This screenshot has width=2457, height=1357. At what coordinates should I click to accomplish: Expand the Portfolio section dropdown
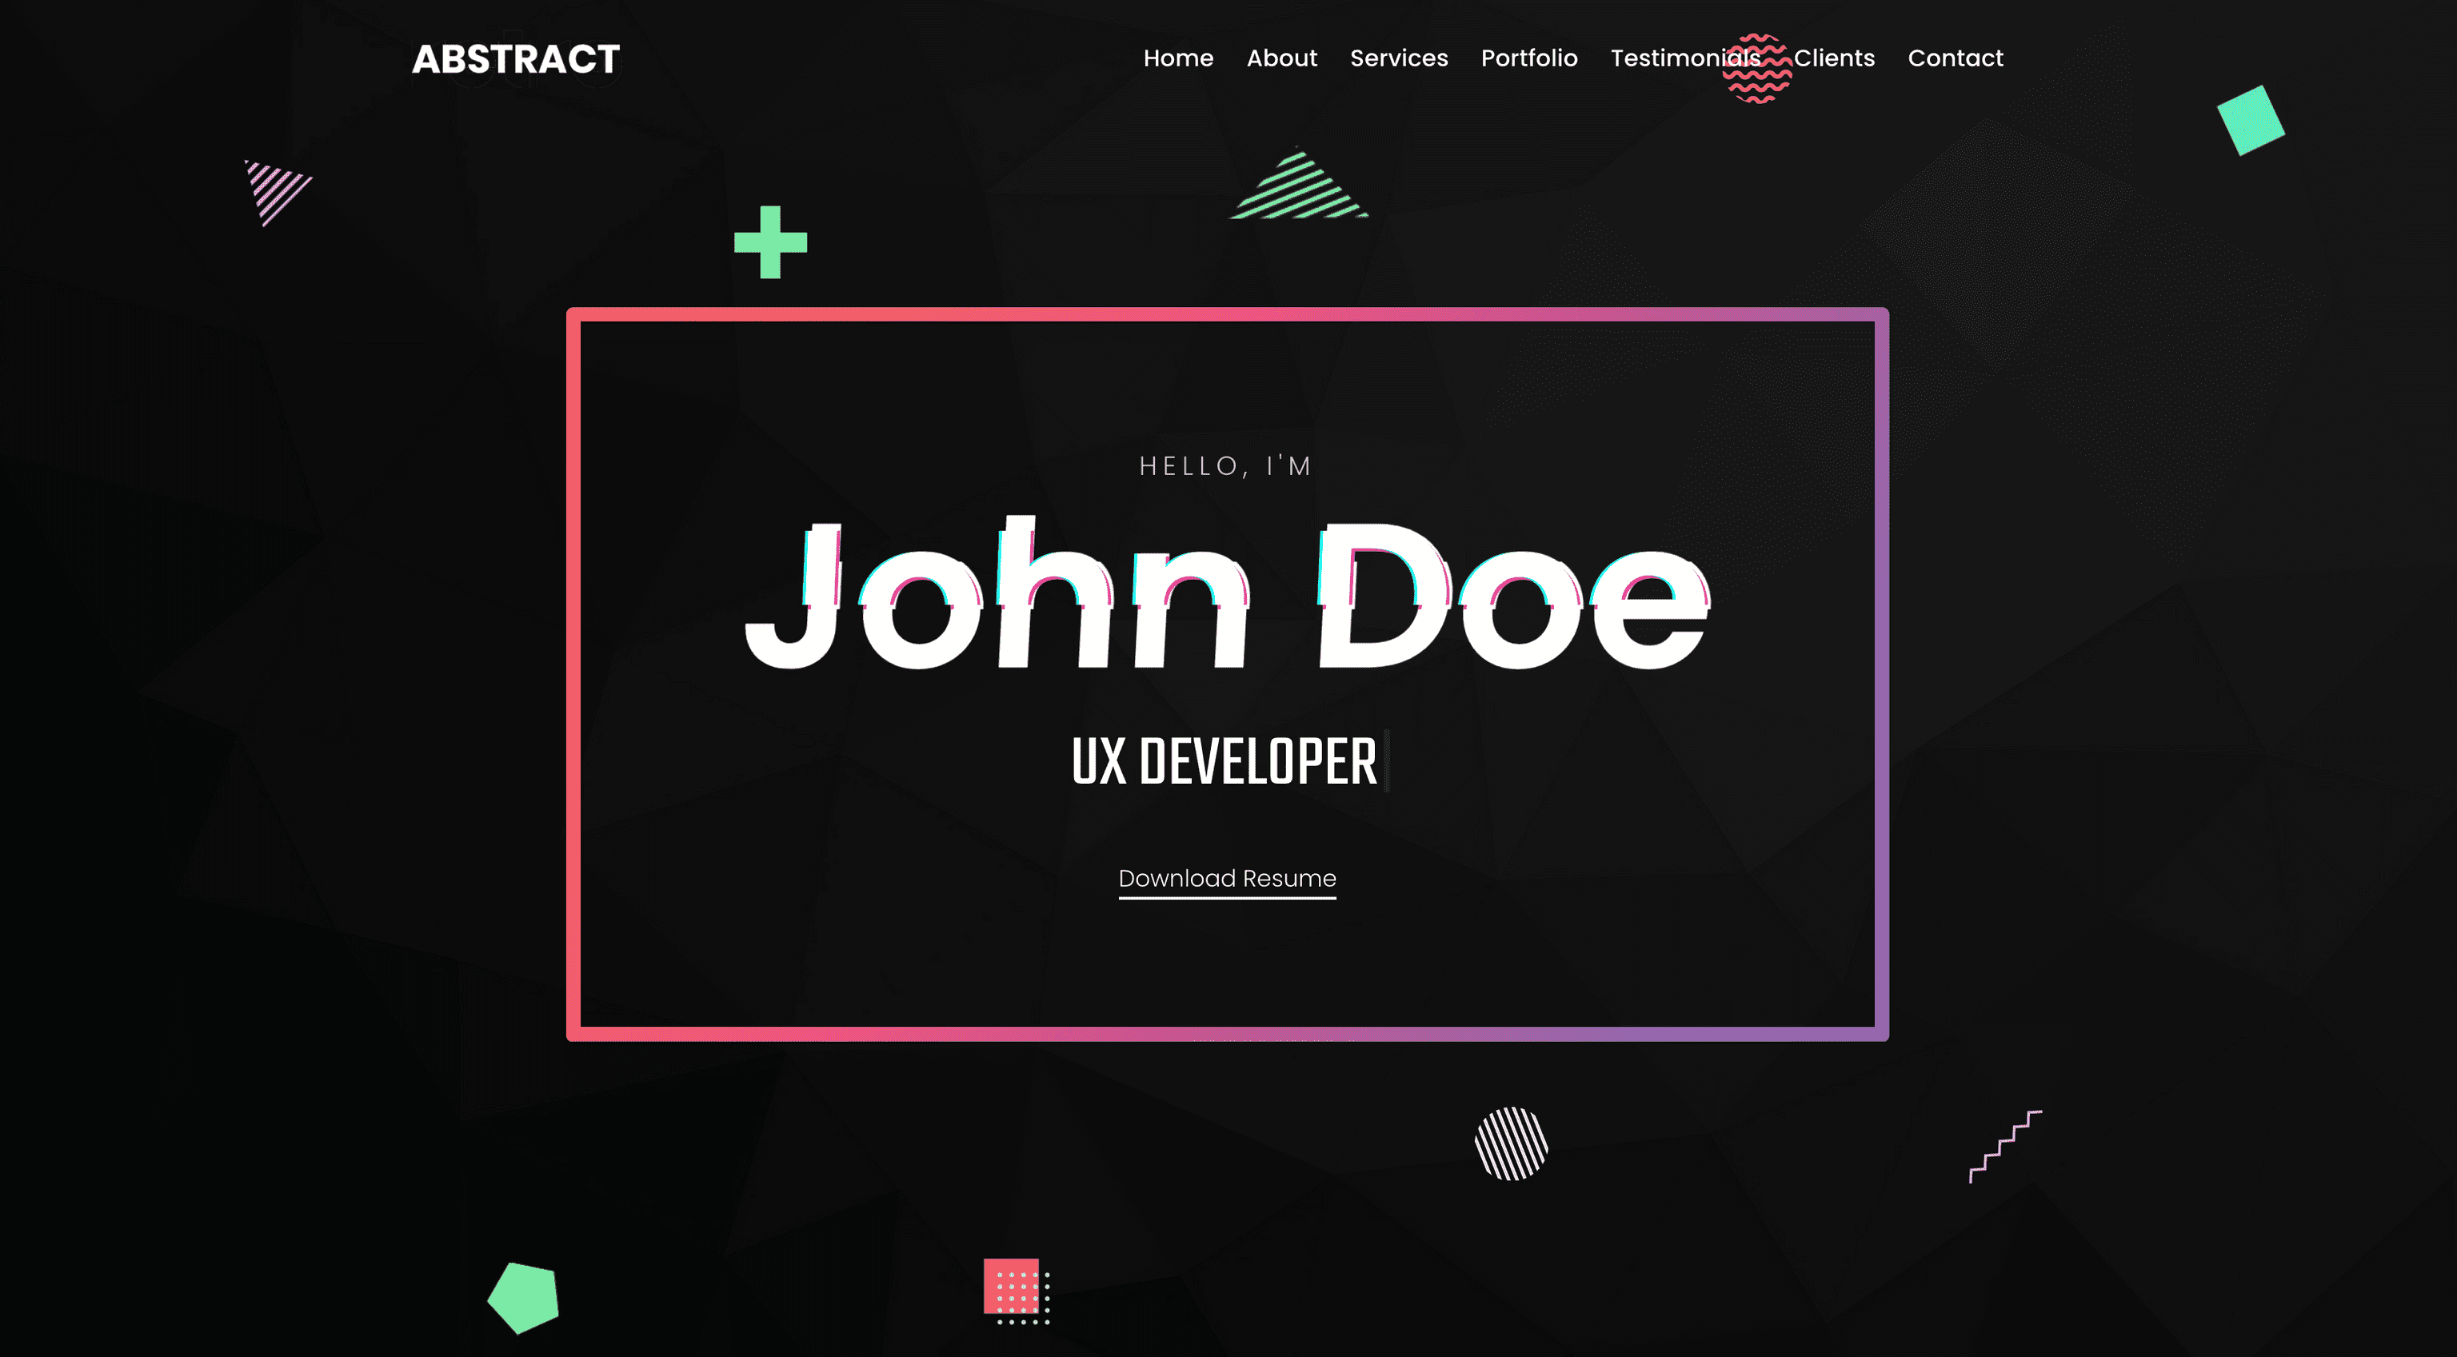(1529, 58)
